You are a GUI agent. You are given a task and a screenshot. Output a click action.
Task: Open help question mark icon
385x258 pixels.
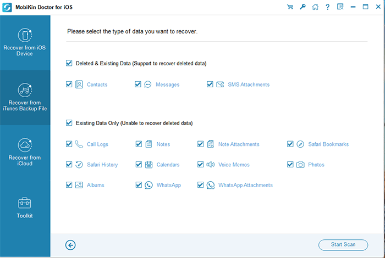coord(328,7)
